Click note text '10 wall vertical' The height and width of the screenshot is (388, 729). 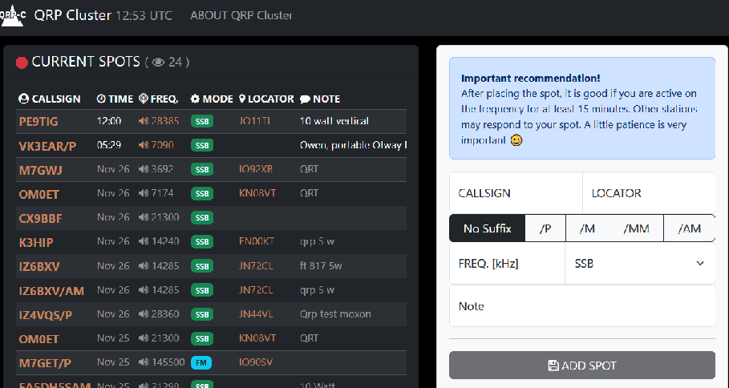pyautogui.click(x=334, y=121)
